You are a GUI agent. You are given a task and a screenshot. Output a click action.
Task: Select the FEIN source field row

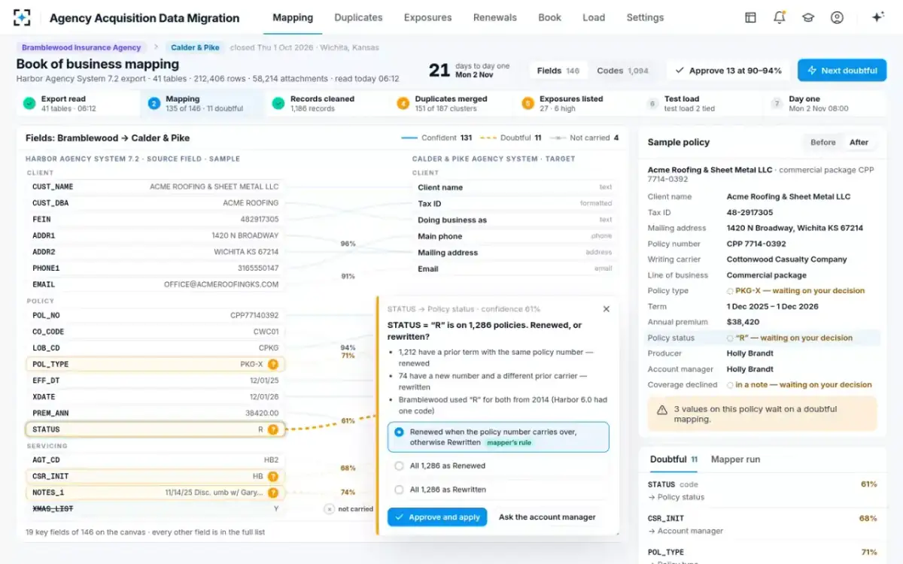point(155,220)
